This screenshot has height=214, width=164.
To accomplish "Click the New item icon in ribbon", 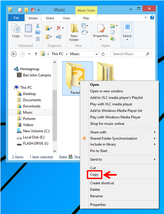I will (x=83, y=26).
